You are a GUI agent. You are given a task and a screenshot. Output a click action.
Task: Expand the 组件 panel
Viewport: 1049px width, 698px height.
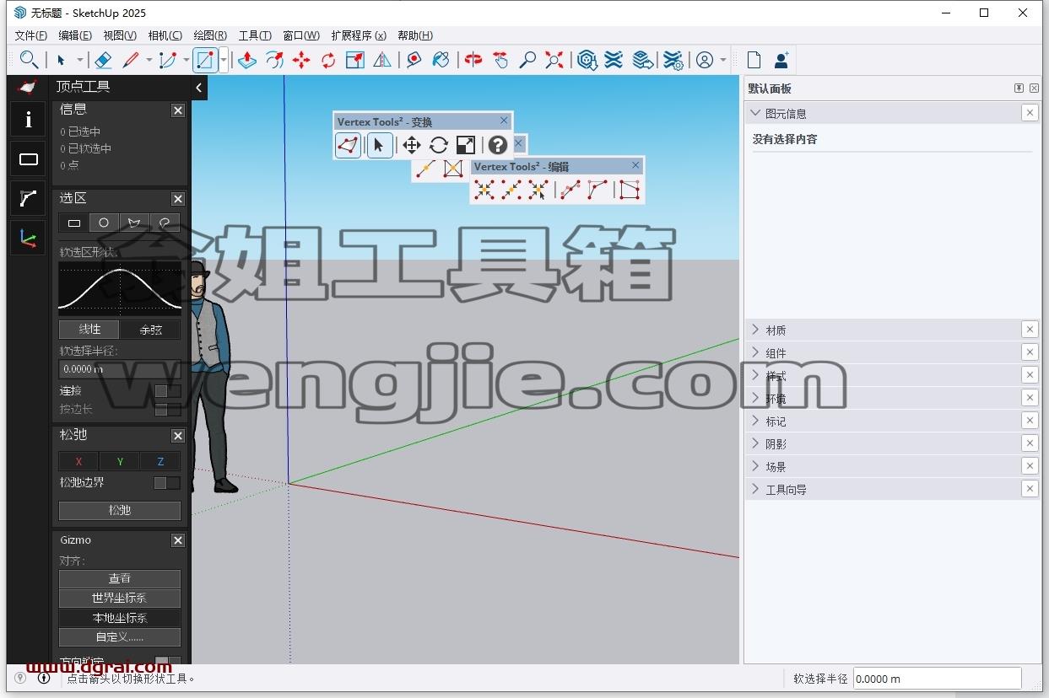tap(755, 352)
